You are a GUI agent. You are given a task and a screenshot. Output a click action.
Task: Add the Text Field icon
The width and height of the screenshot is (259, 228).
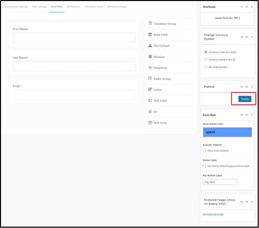point(150,100)
